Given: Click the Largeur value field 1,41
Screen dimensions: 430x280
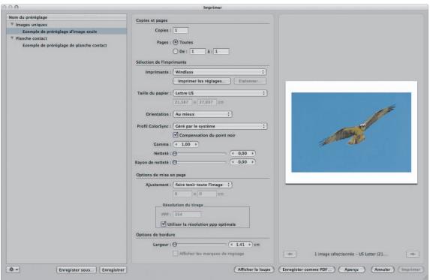Looking at the screenshot, I should click(240, 245).
